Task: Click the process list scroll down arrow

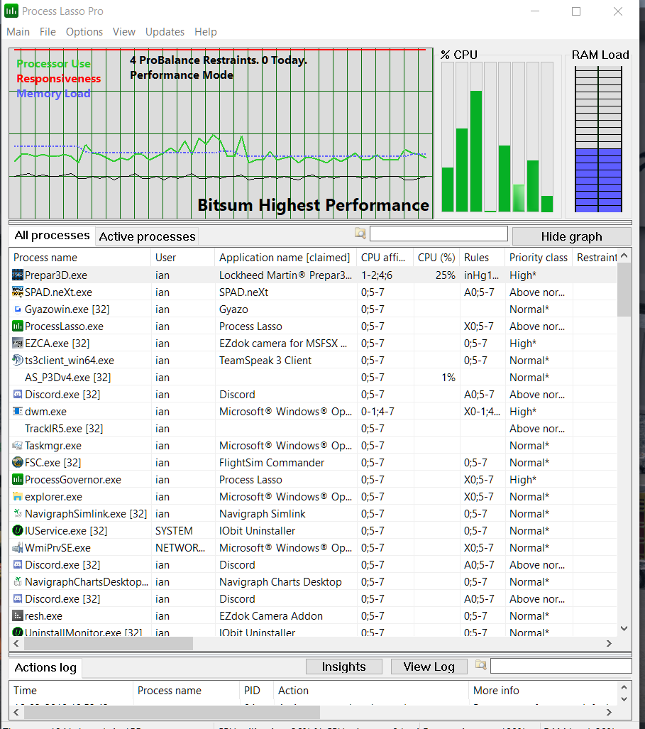Action: coord(624,629)
